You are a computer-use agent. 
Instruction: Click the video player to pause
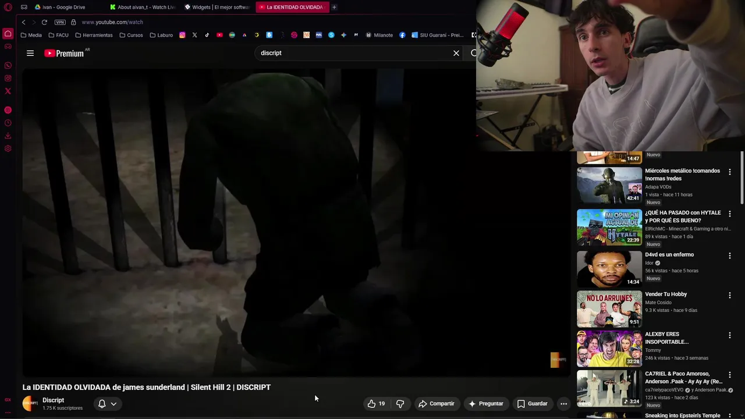(297, 222)
